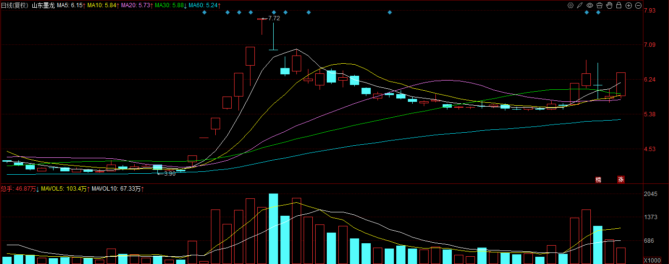Viewport: 669px width, 264px height.
Task: Click the leftmost blue diamond event marker
Action: [204, 12]
